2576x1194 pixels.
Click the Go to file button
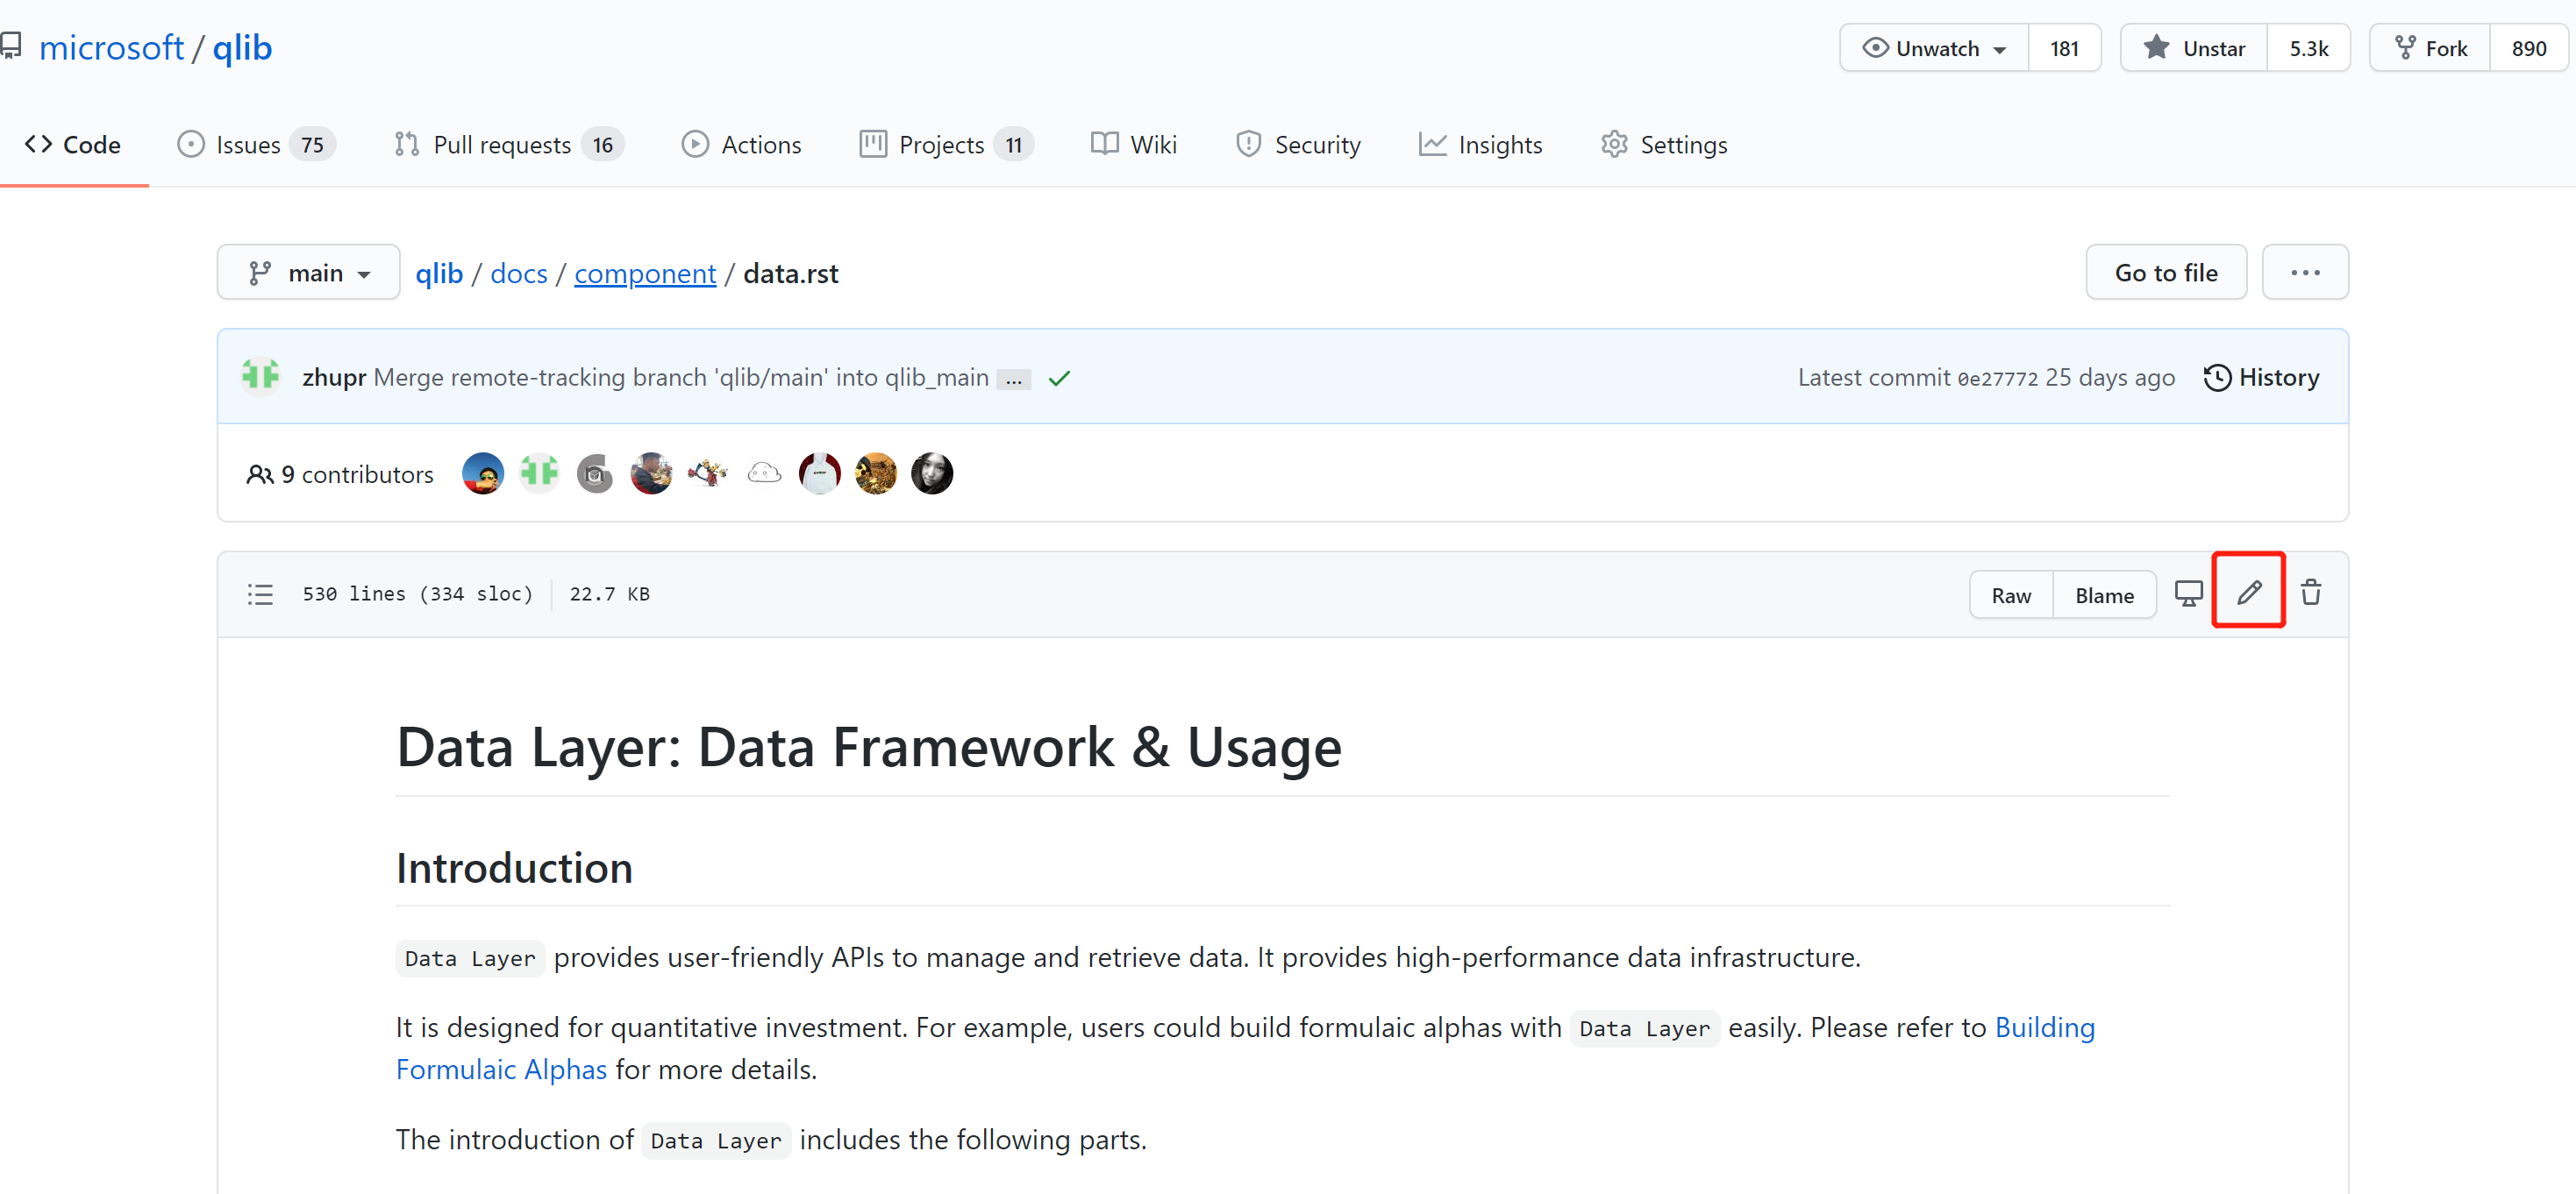pyautogui.click(x=2165, y=272)
